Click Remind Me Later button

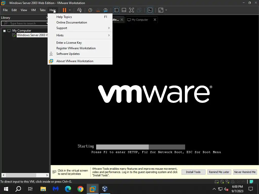[x=219, y=172]
